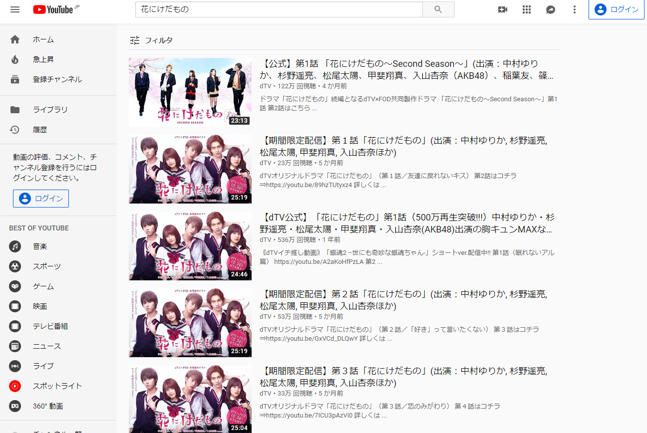Click the Second Season thumbnail with 23:13
The image size is (647, 433).
click(190, 92)
